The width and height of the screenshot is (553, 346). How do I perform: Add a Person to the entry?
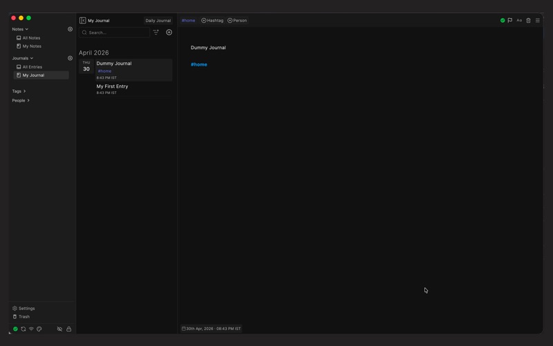[x=237, y=21]
